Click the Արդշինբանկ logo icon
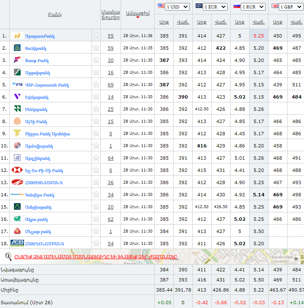 (17, 158)
